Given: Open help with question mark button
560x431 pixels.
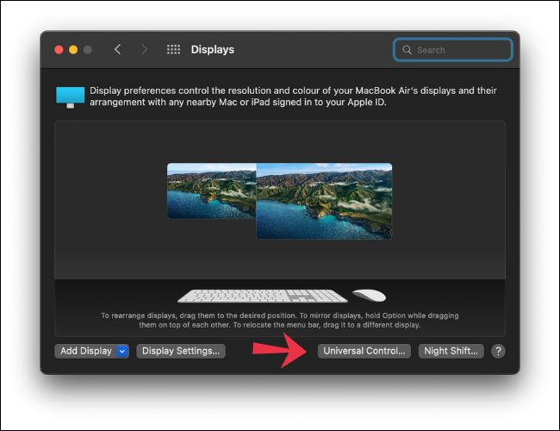Looking at the screenshot, I should [498, 351].
